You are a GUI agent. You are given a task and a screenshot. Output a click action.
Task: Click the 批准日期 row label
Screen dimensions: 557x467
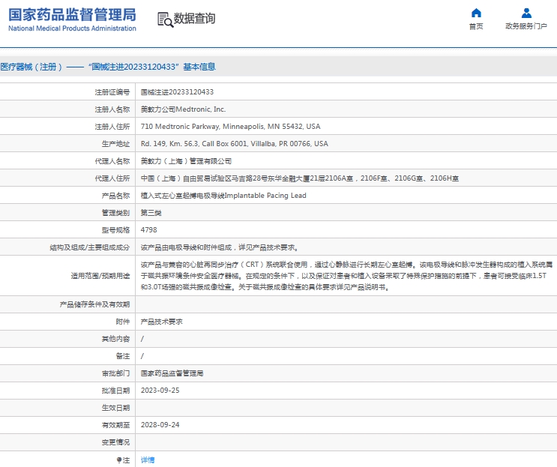(x=115, y=391)
